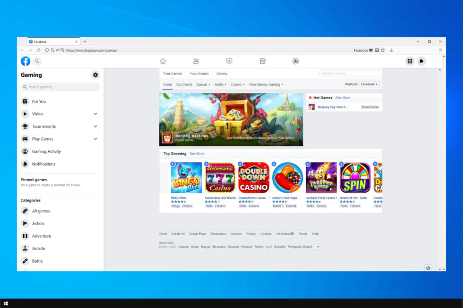Viewport: 463px width, 308px height.
Task: Select the Home games menu item
Action: 167,85
